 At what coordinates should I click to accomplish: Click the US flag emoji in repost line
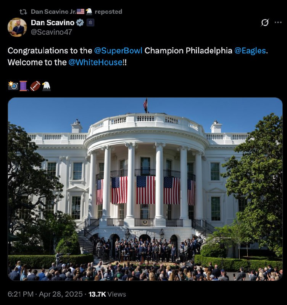coord(81,11)
